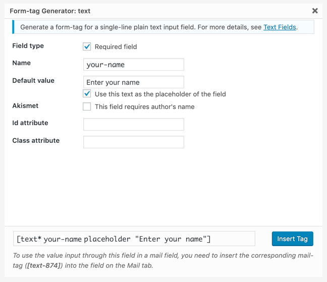The height and width of the screenshot is (282, 327).
Task: Click the Name input containing your-name
Action: coord(133,65)
